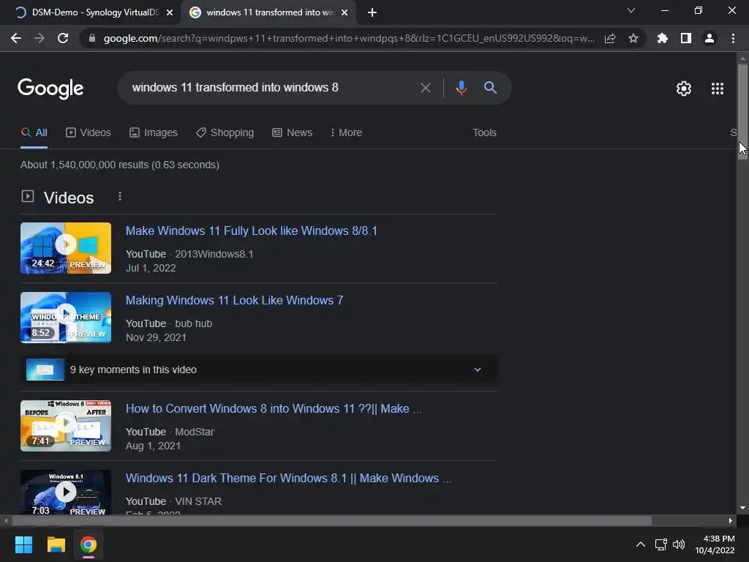749x562 pixels.
Task: Share this page from address bar
Action: tap(610, 38)
